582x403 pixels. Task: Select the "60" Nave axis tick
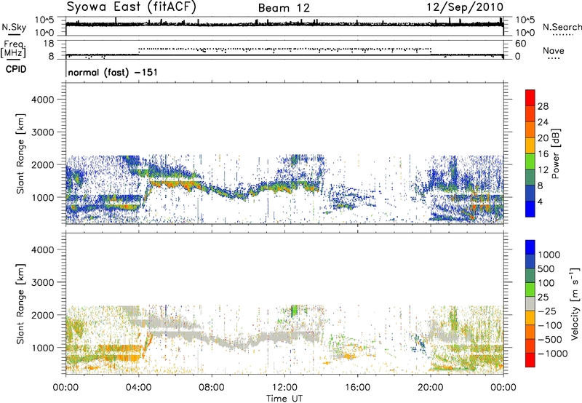pos(520,44)
